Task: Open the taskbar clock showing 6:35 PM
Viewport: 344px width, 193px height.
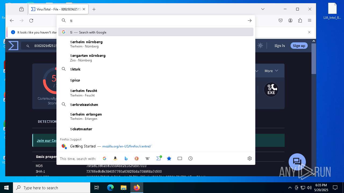Action: tap(321, 188)
